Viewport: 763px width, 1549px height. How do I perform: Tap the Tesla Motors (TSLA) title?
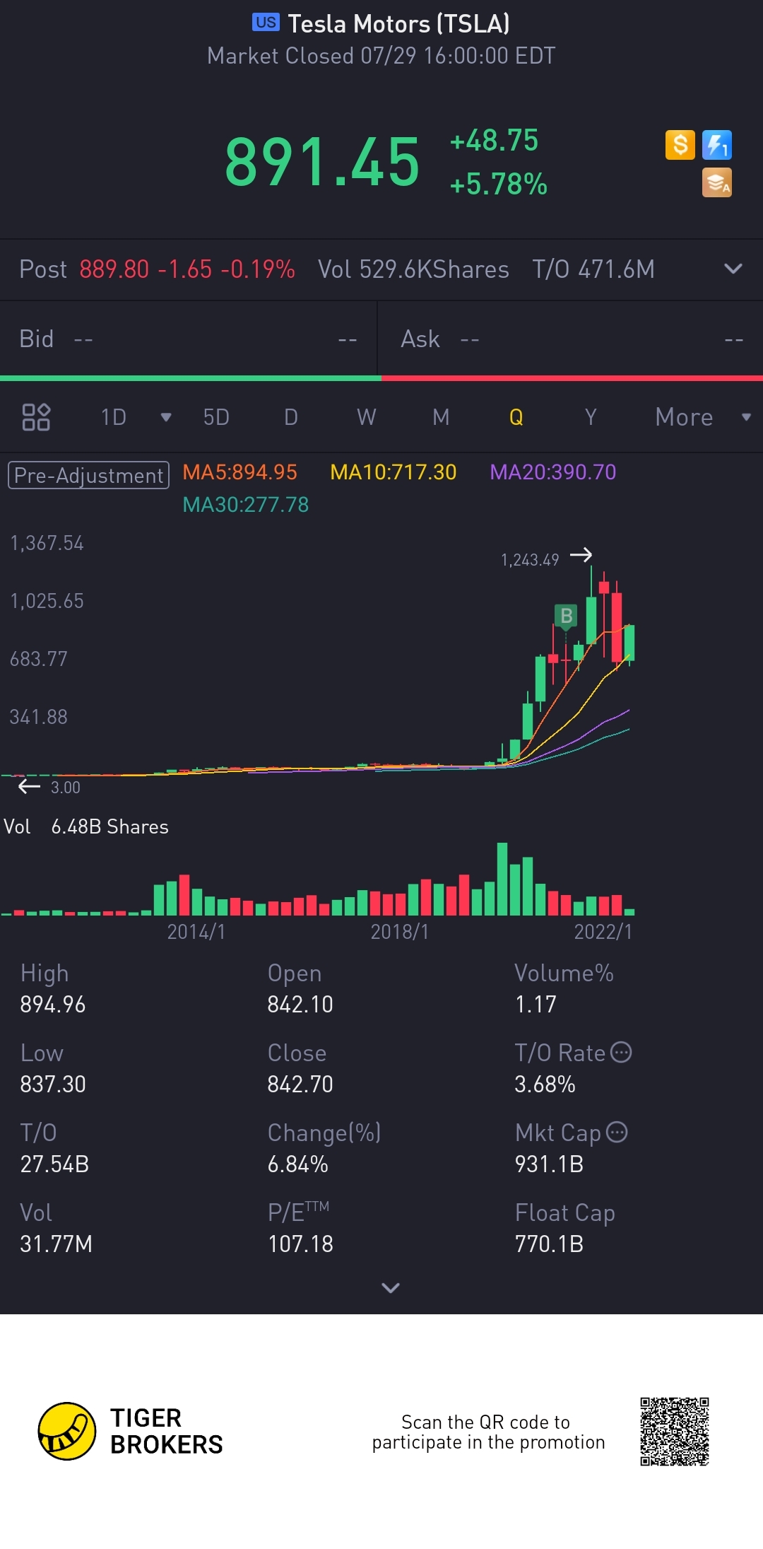399,24
